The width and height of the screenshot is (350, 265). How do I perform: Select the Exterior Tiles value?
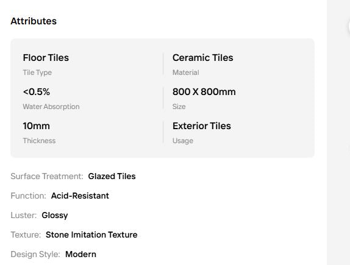[202, 126]
